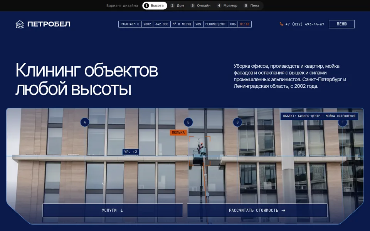
Task: Click the ПЕТРОБЕЛ brand name text
Action: (49, 24)
